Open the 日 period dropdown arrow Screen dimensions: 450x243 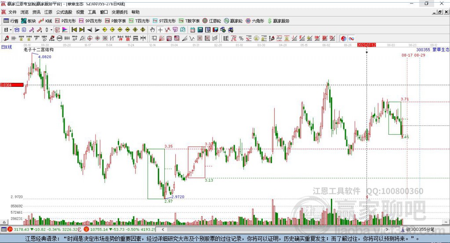[x=10, y=30]
